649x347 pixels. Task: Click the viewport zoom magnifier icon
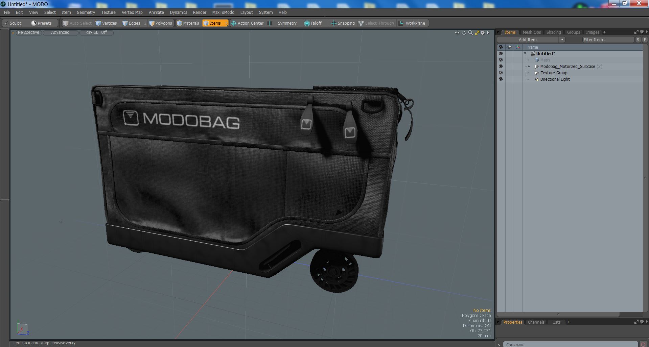pos(470,33)
